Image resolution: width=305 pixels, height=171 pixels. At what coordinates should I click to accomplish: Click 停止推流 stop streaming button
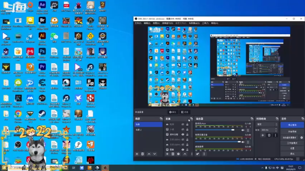(292, 125)
